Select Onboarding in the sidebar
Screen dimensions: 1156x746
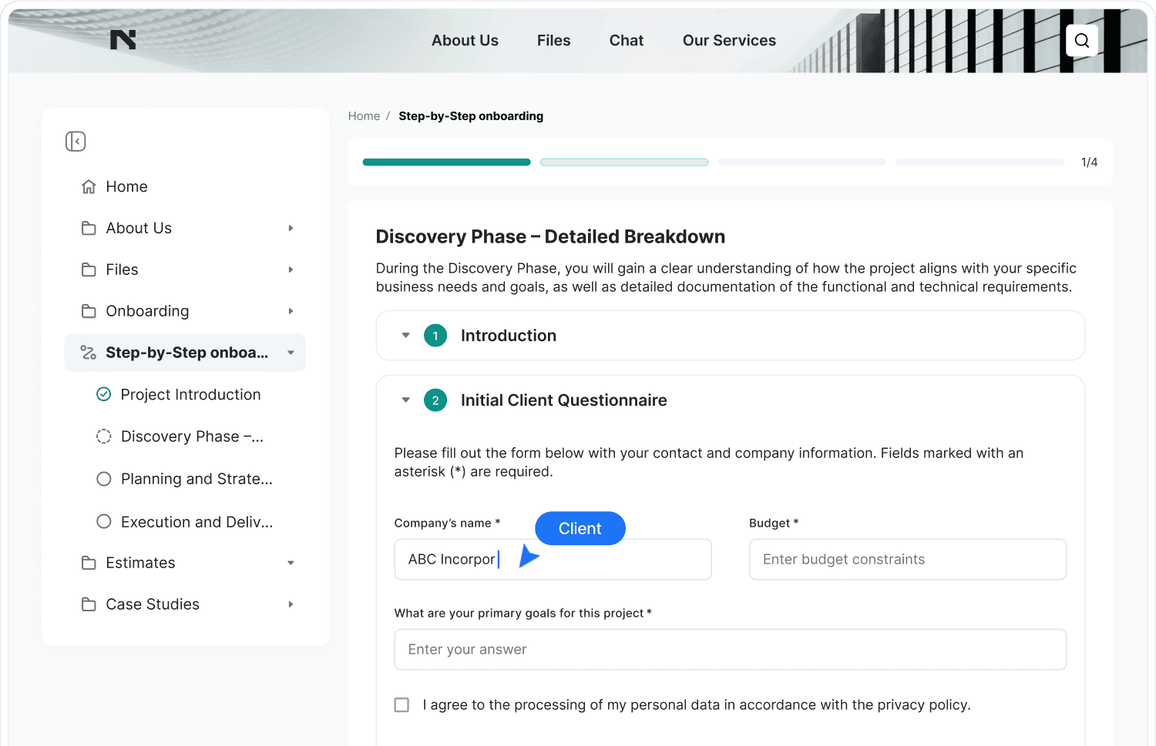147,311
